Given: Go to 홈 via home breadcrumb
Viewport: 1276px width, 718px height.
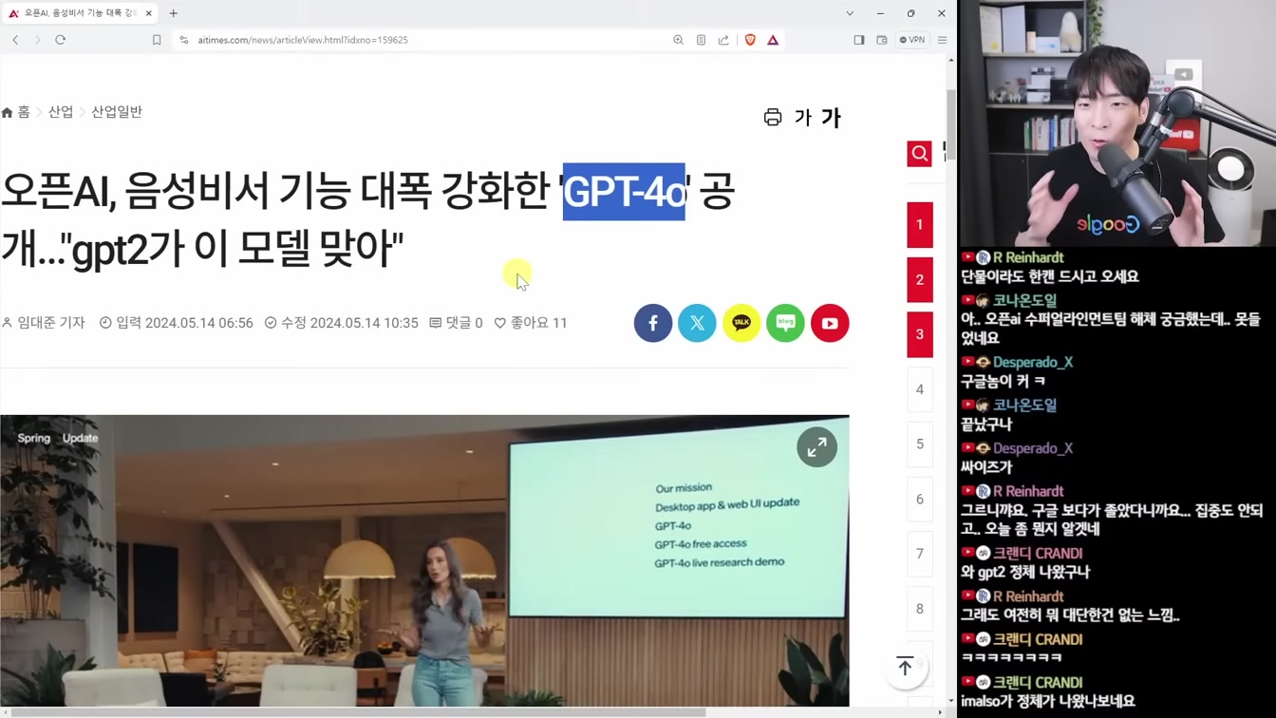Looking at the screenshot, I should [x=16, y=112].
